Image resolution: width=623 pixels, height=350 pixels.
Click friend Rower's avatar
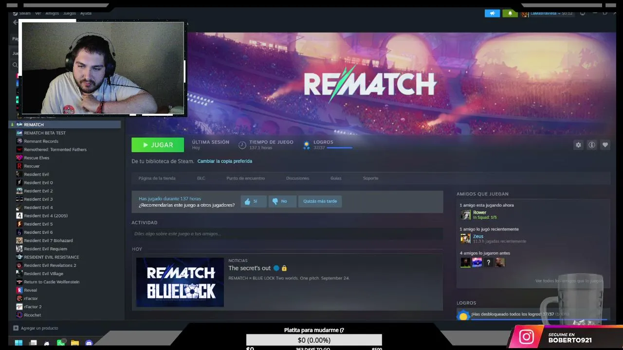tap(466, 214)
